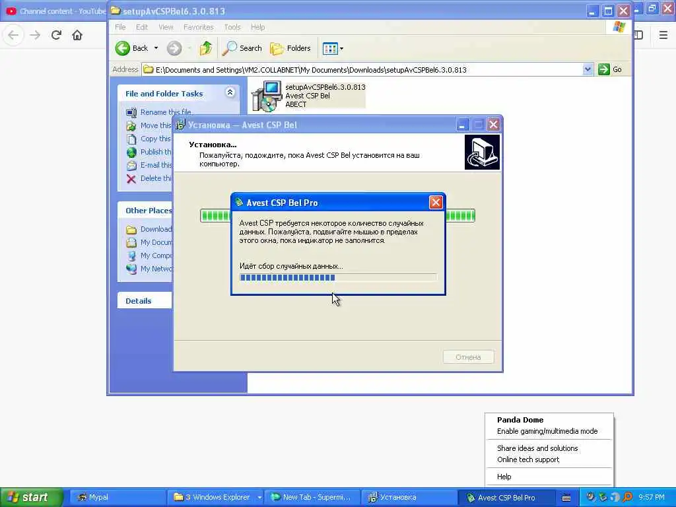
Task: Expand the Address bar dropdown arrow
Action: tap(587, 69)
